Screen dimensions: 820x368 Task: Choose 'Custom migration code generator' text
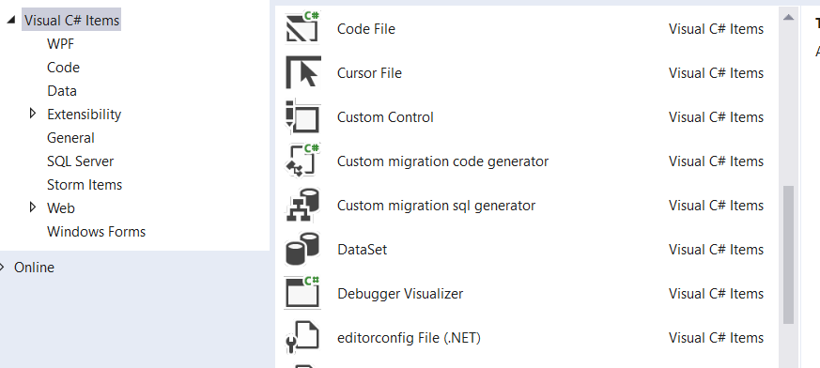443,161
